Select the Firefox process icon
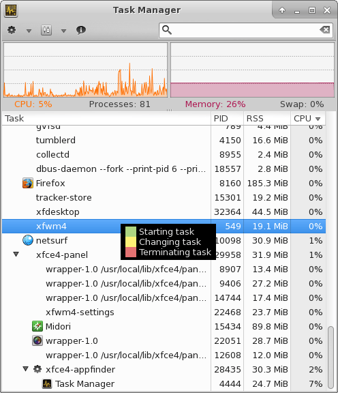The height and width of the screenshot is (393, 338). tap(27, 183)
